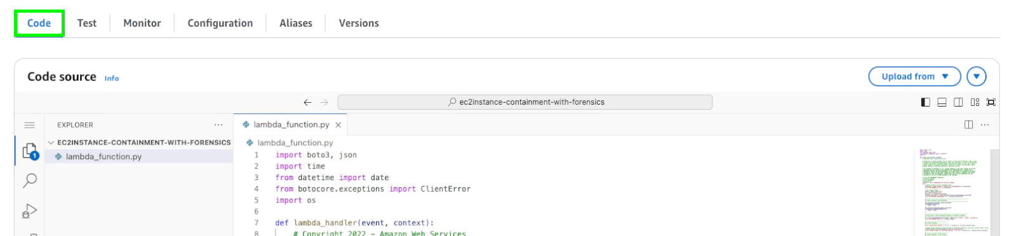
Task: Click the lambda_function.py breadcrumb
Action: tap(295, 143)
